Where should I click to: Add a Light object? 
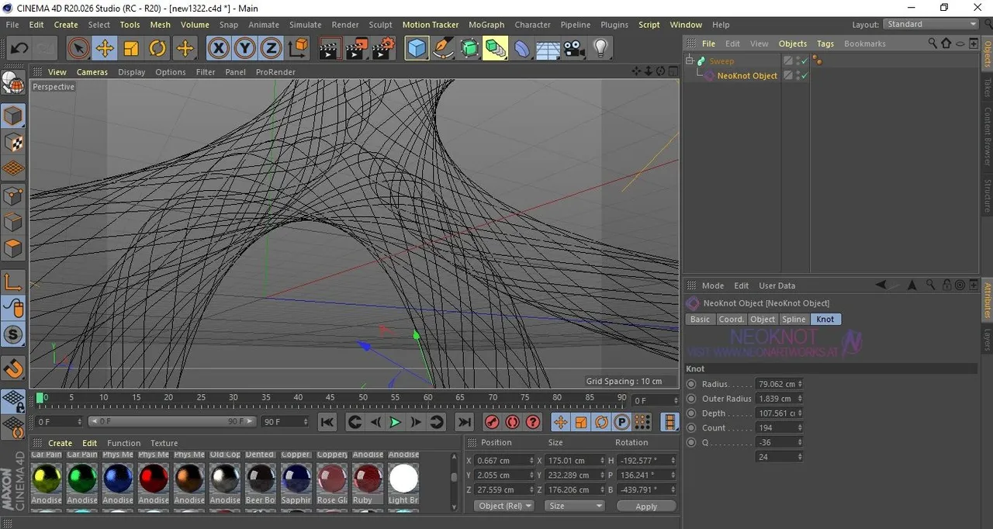[600, 48]
